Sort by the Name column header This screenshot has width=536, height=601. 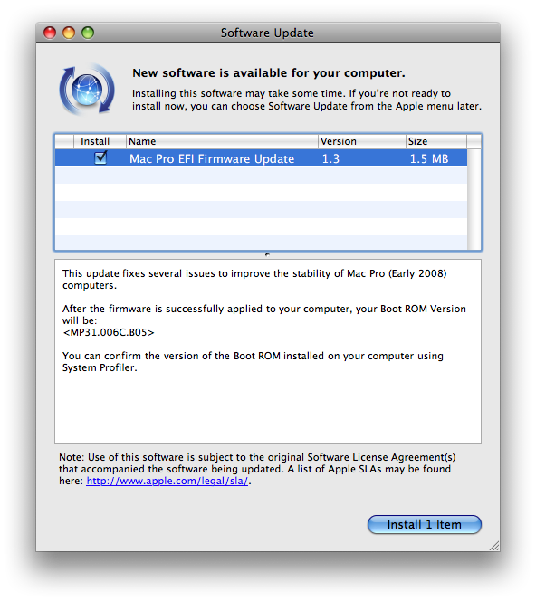222,141
